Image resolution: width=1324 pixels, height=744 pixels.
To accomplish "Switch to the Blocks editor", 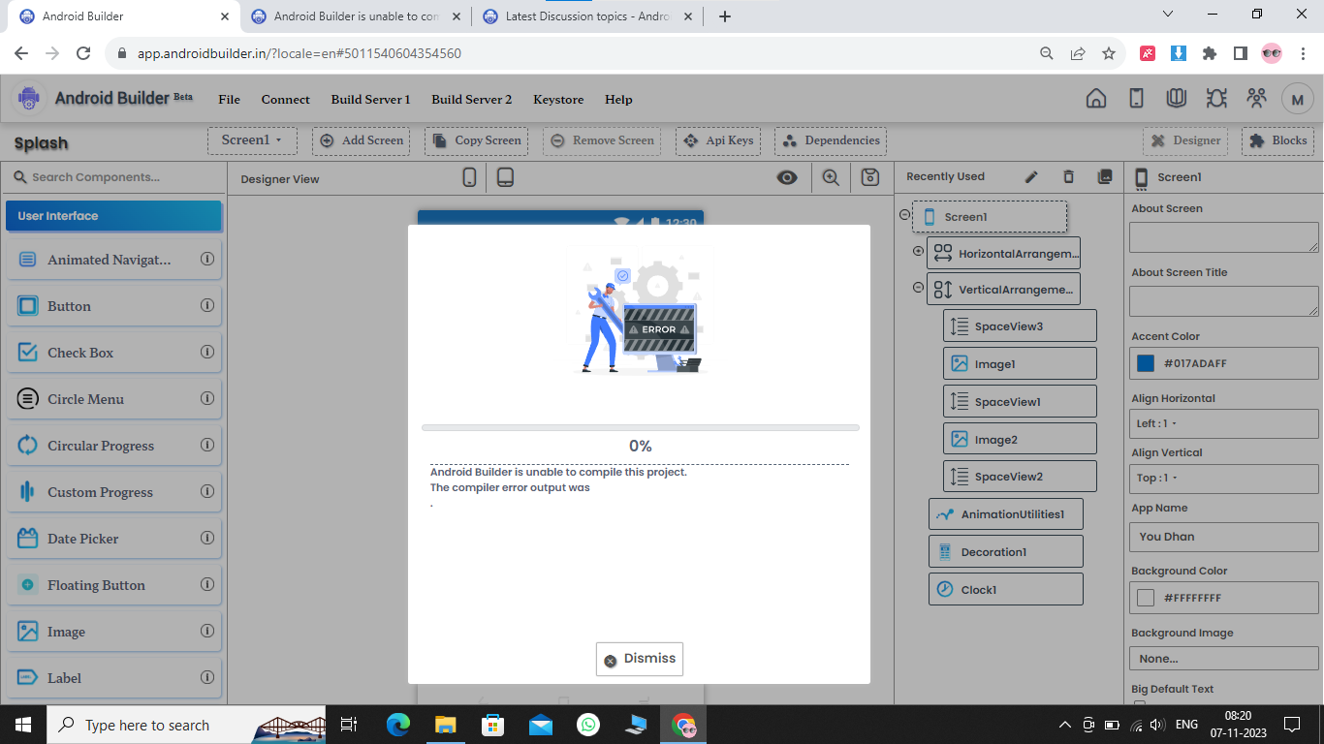I will [1277, 140].
